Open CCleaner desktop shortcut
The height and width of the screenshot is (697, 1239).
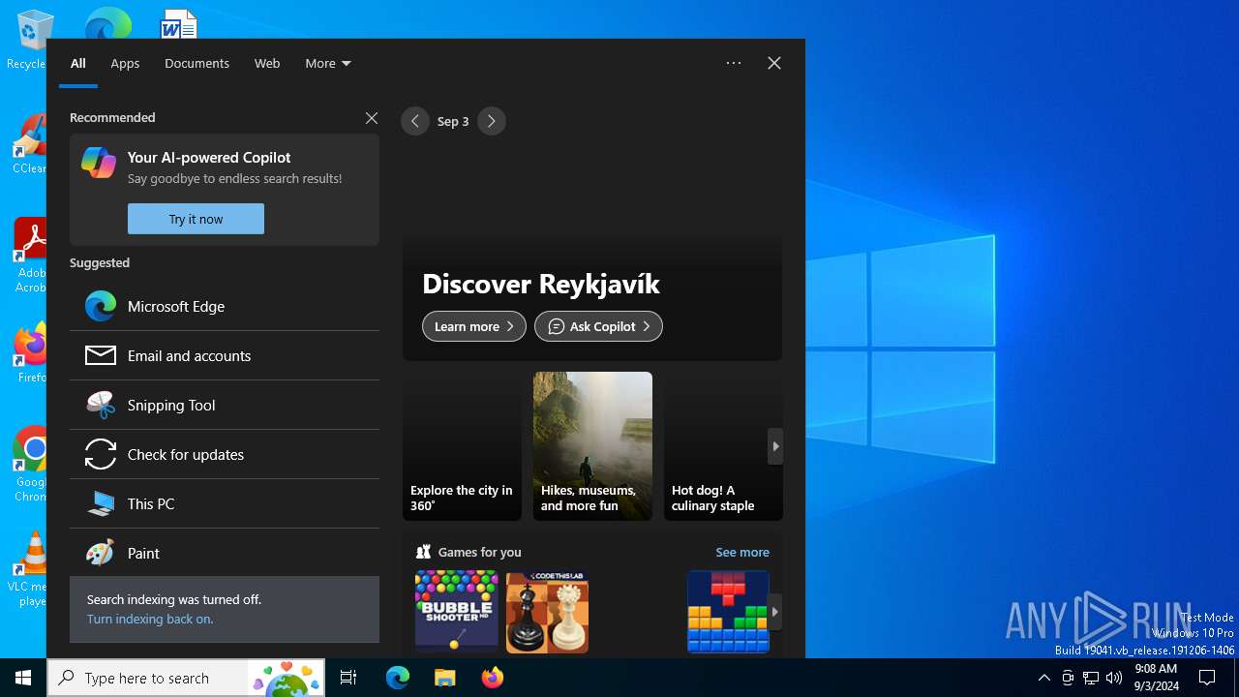click(x=29, y=145)
